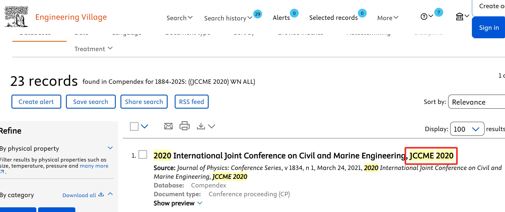Toggle the select all results checkbox
Image resolution: width=505 pixels, height=212 pixels.
tap(134, 126)
